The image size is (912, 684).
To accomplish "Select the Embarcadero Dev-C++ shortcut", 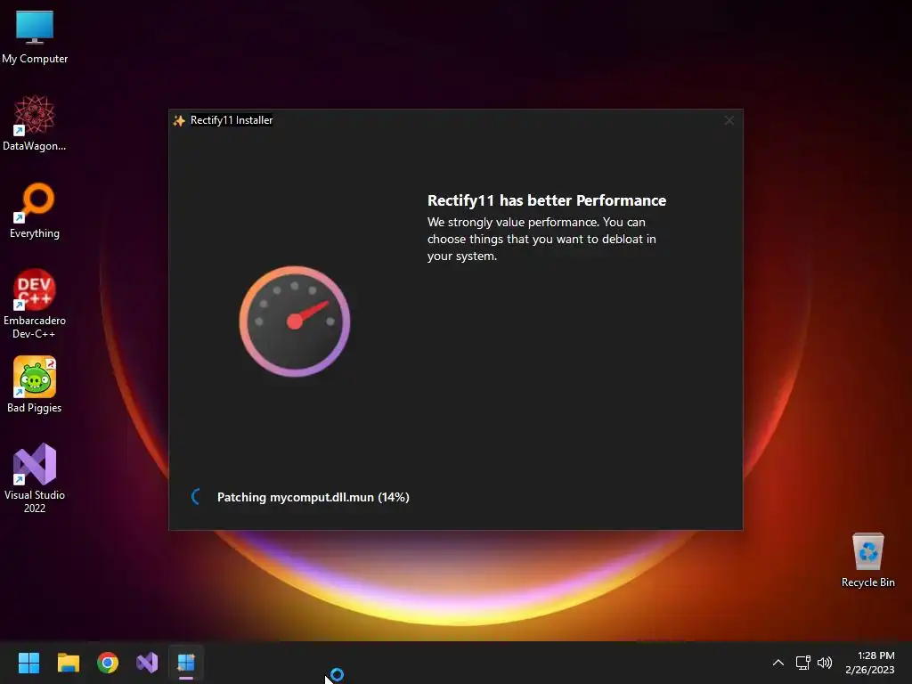I will point(35,305).
